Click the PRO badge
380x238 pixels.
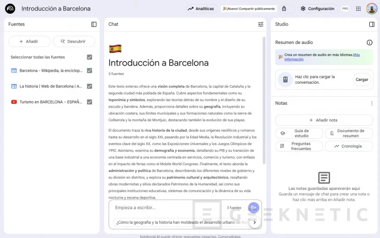[x=345, y=9]
